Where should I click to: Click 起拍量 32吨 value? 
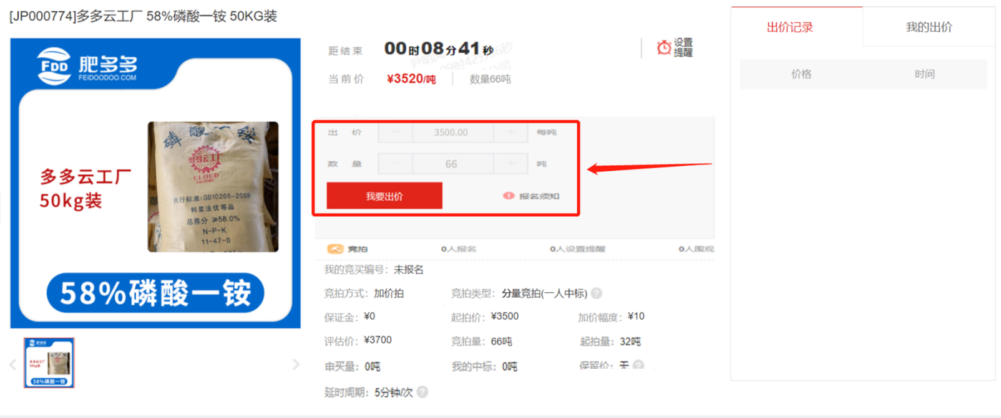click(630, 341)
